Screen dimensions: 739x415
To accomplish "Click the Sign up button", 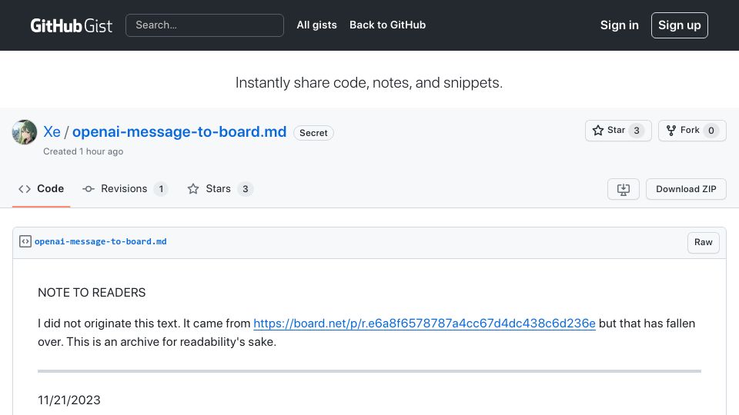I will [x=679, y=25].
